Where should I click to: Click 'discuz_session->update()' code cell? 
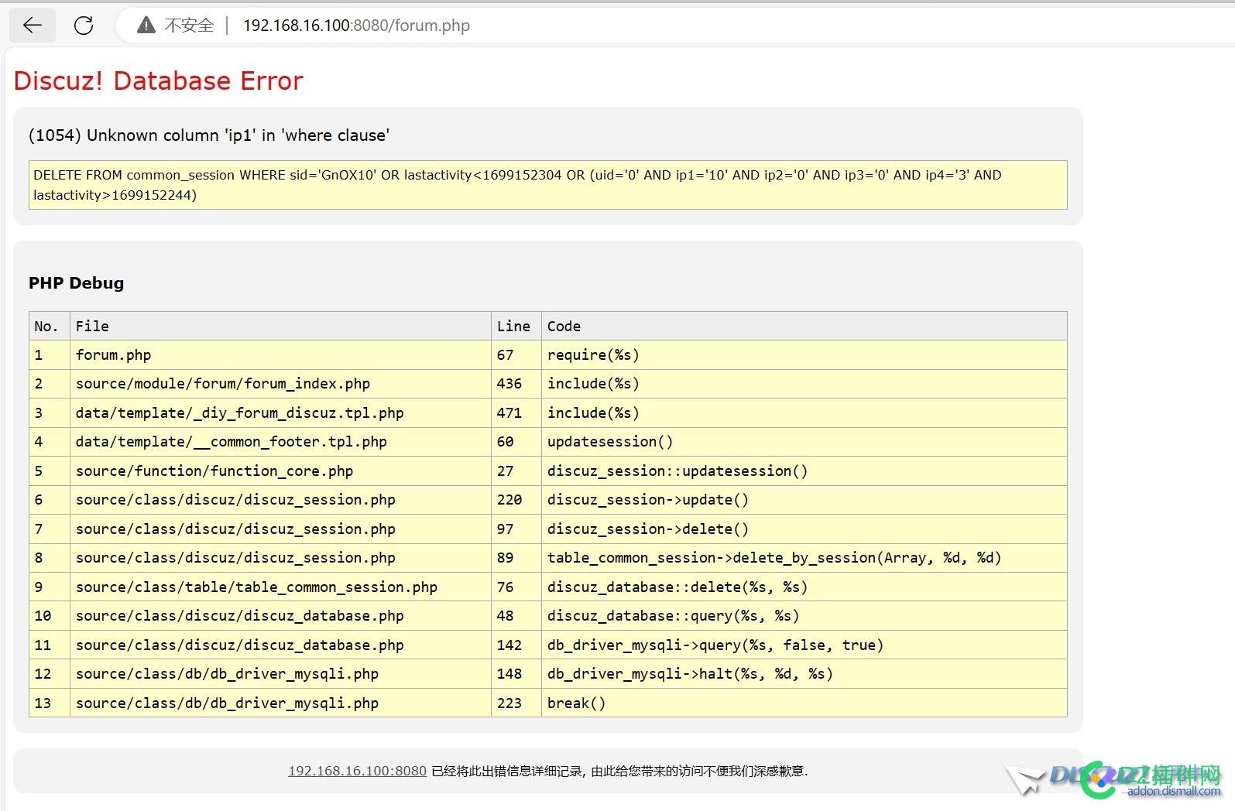(x=804, y=500)
